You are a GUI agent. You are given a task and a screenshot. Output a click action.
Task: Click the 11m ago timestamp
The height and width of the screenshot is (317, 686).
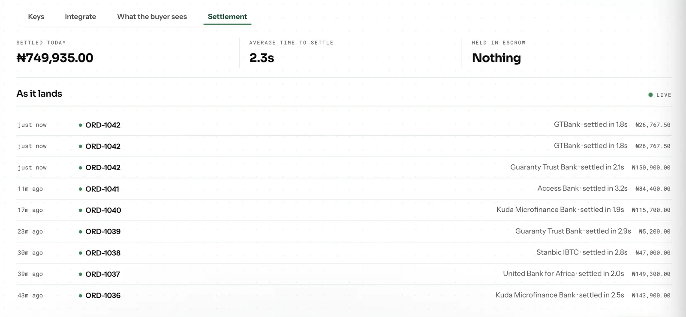tap(30, 189)
